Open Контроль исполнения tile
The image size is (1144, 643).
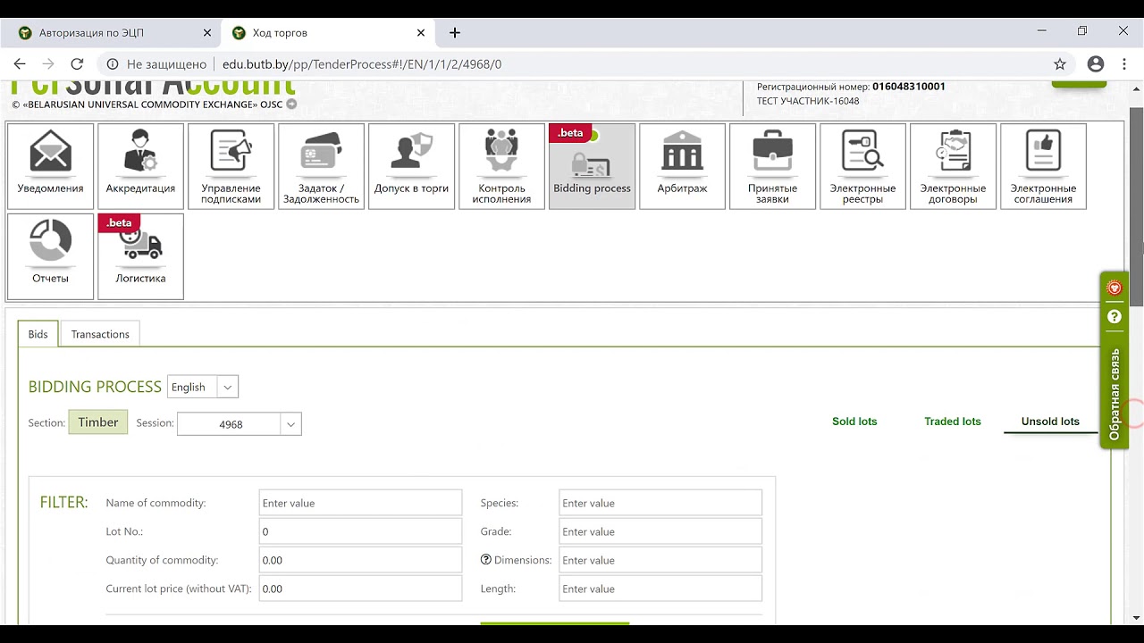click(x=501, y=166)
